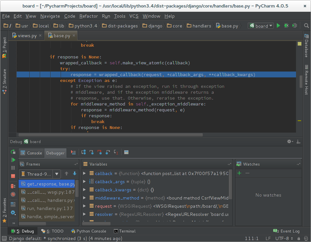This screenshot has height=242, width=311.
Task: Show hidden tool buttons chevron
Action: click(14, 223)
